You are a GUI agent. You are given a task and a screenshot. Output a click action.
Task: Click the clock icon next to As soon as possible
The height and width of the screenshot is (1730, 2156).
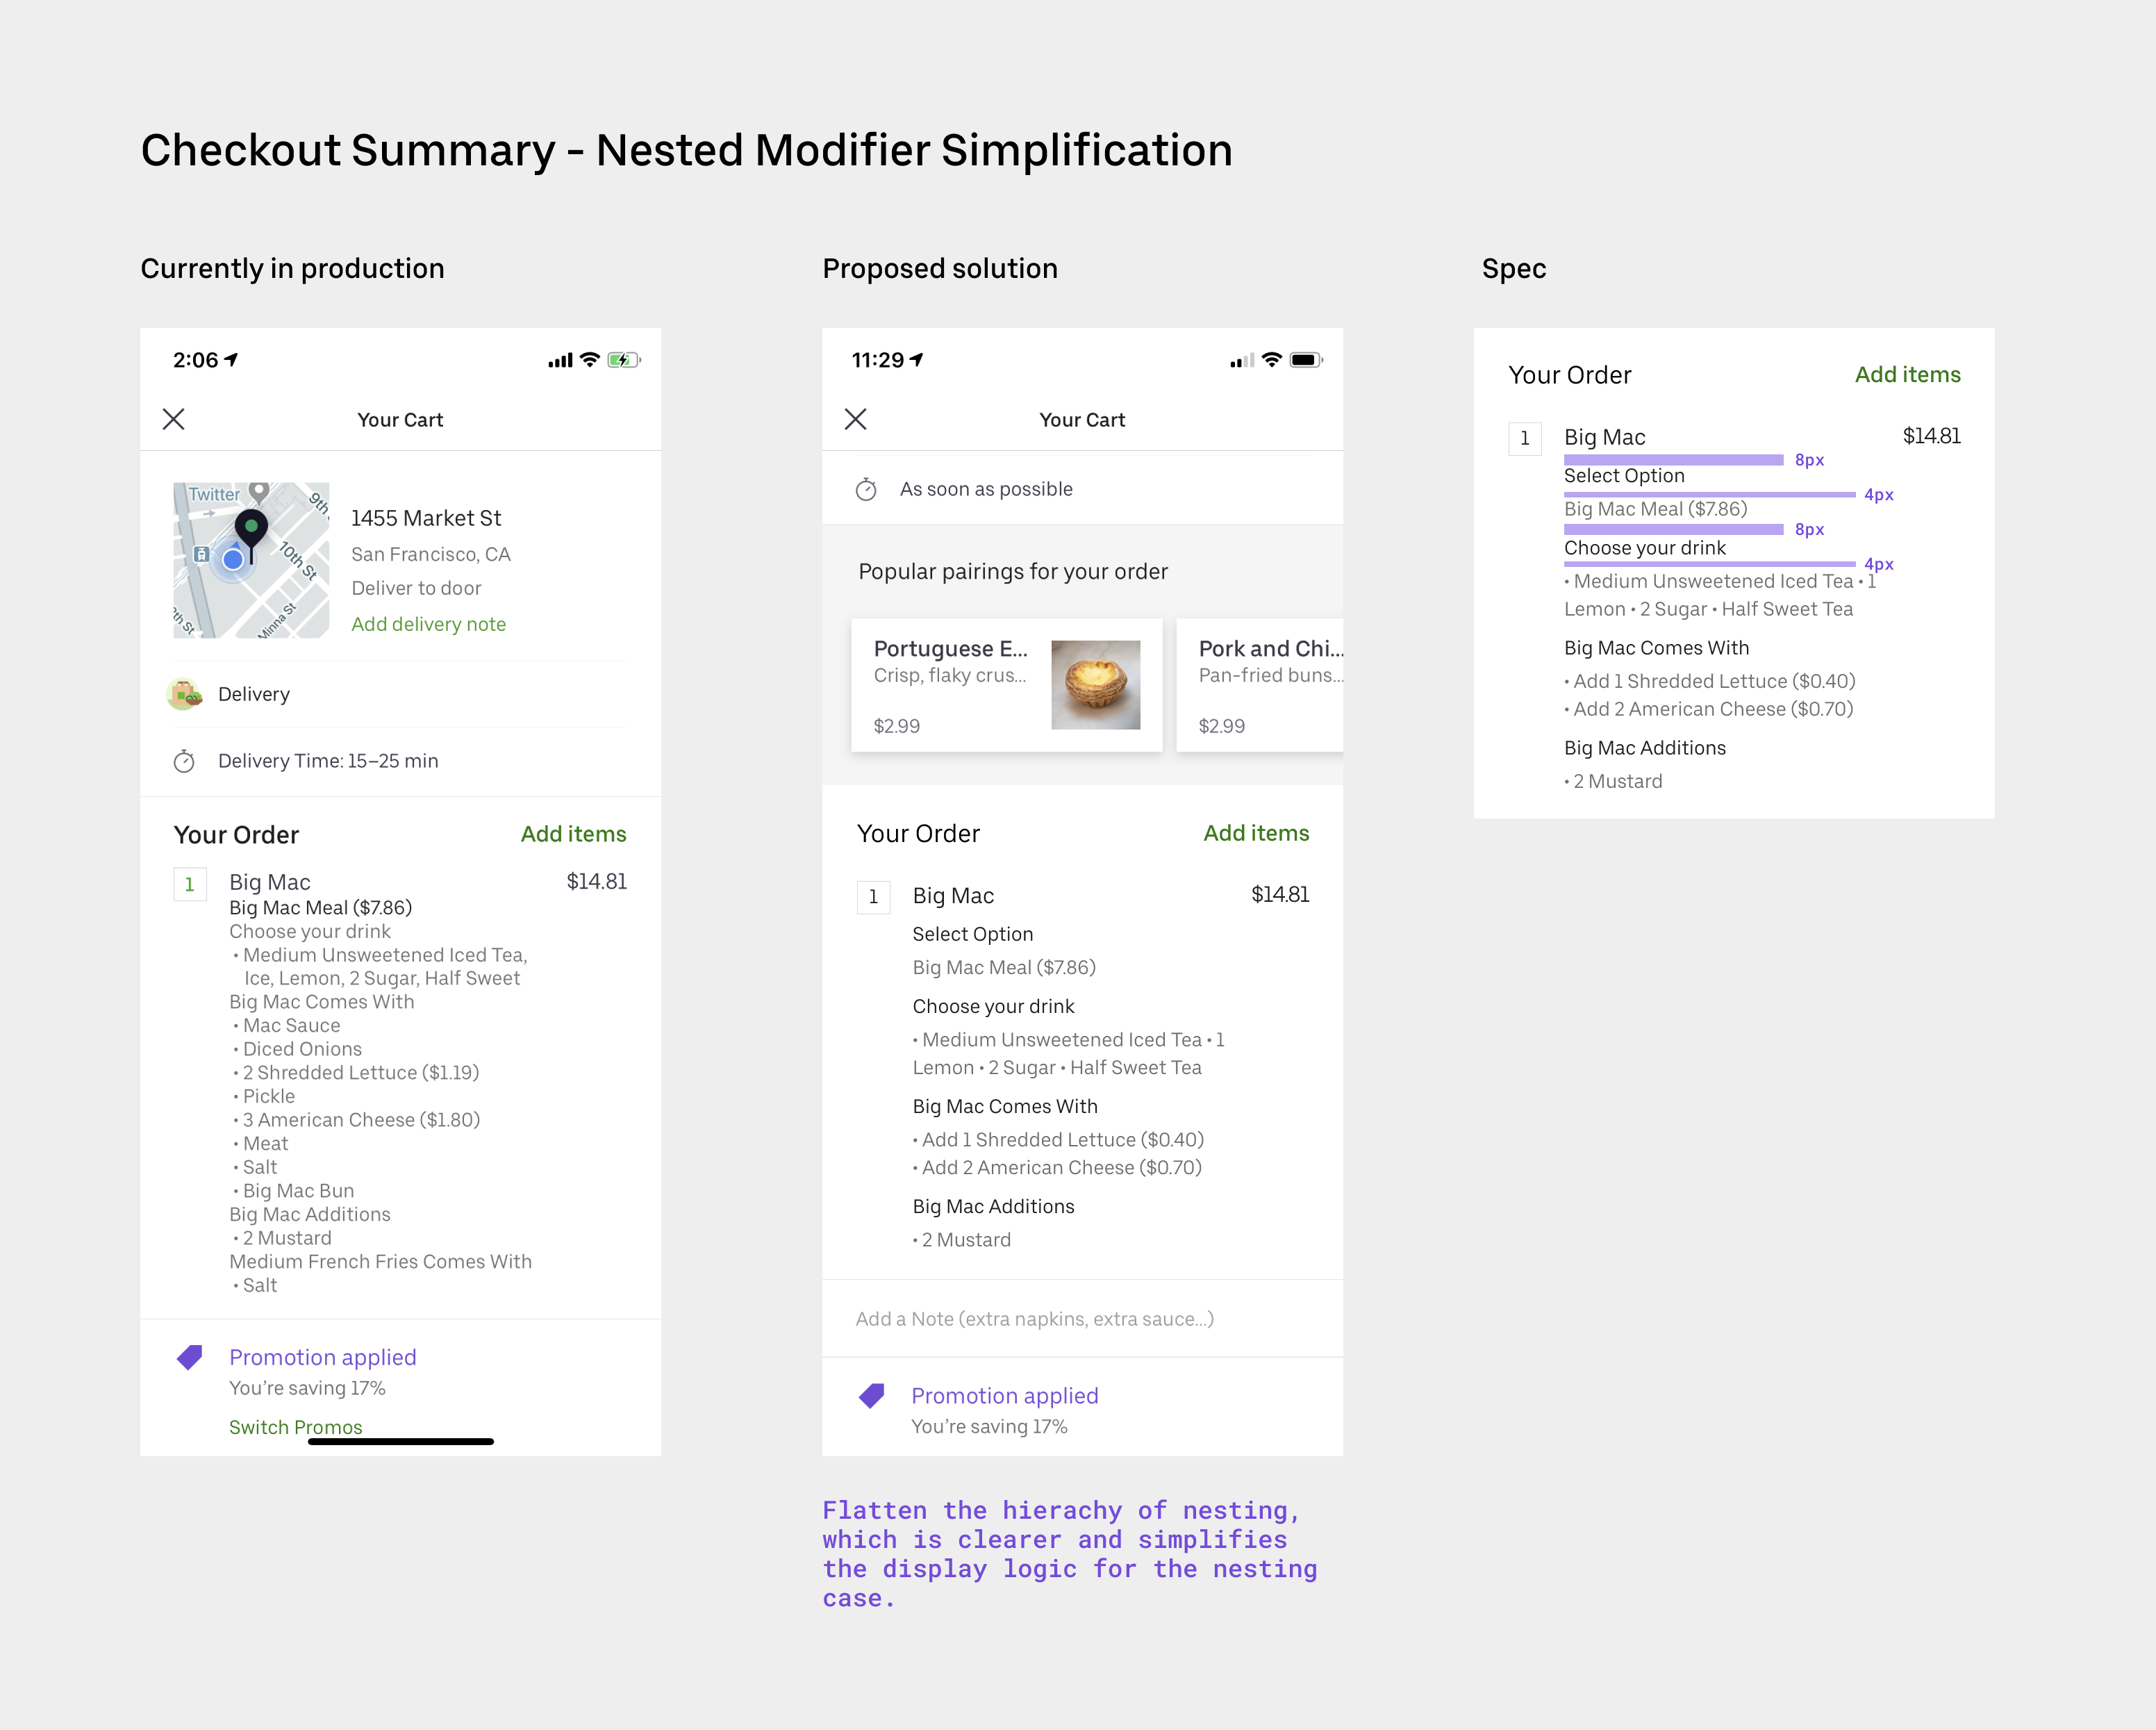[866, 490]
